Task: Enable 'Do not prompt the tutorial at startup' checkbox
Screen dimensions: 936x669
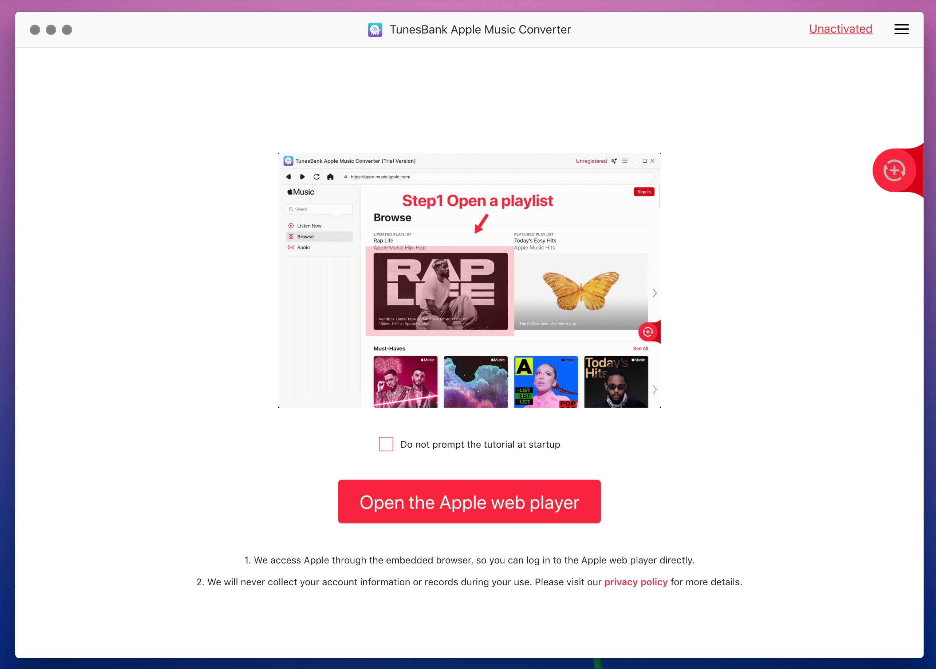Action: point(386,444)
